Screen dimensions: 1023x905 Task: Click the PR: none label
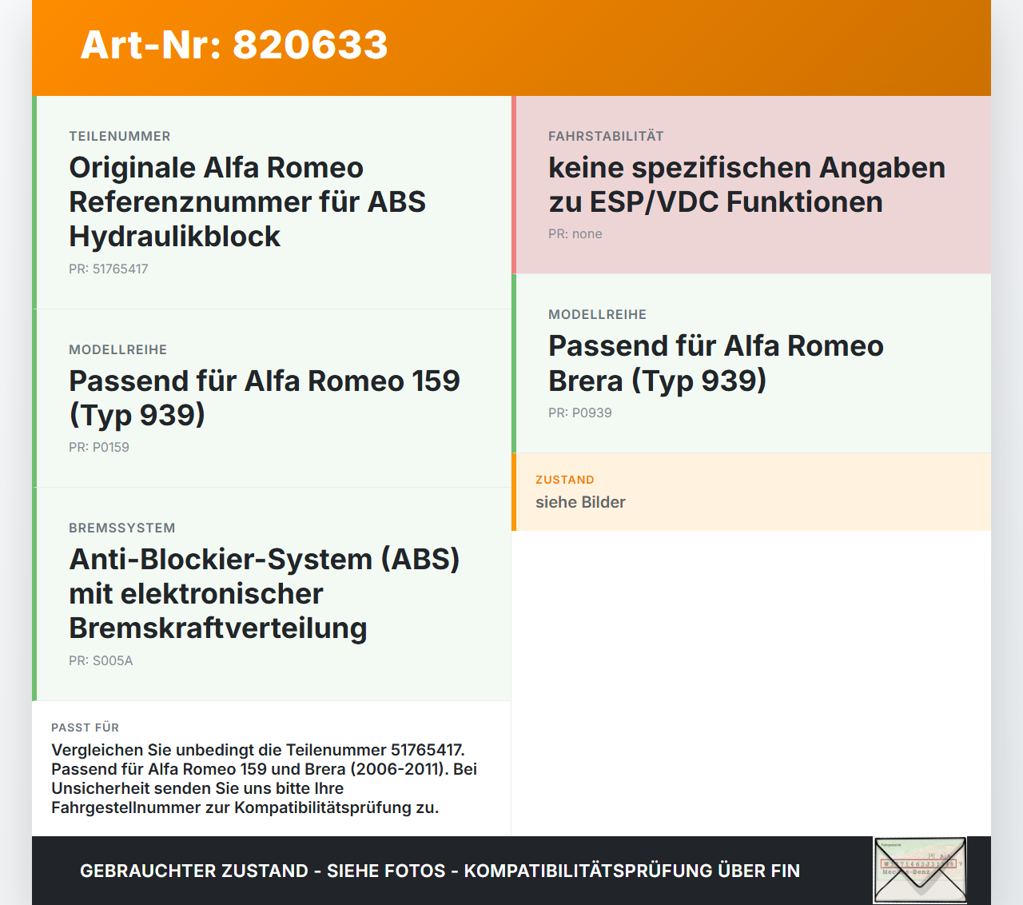point(575,234)
